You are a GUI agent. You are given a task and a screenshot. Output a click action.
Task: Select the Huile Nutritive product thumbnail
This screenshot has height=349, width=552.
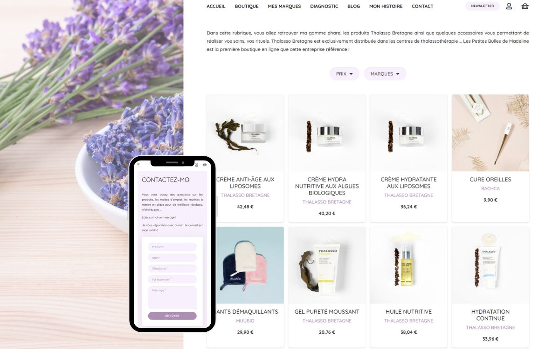coord(408,265)
